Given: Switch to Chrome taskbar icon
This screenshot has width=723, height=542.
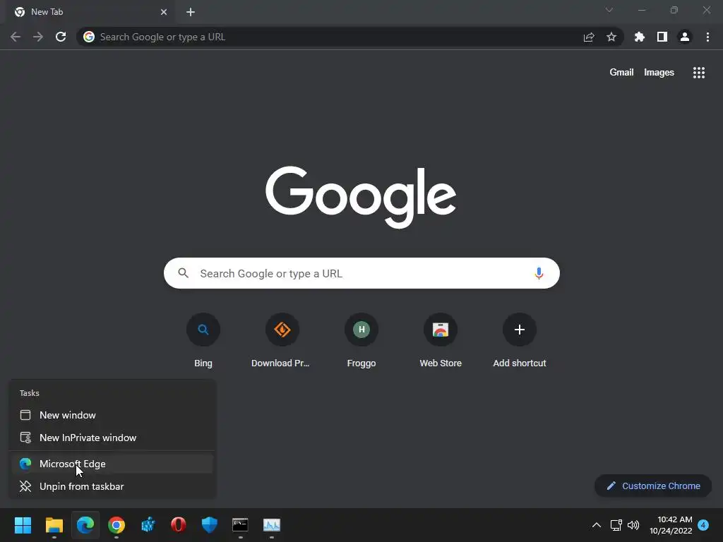Looking at the screenshot, I should [x=116, y=525].
